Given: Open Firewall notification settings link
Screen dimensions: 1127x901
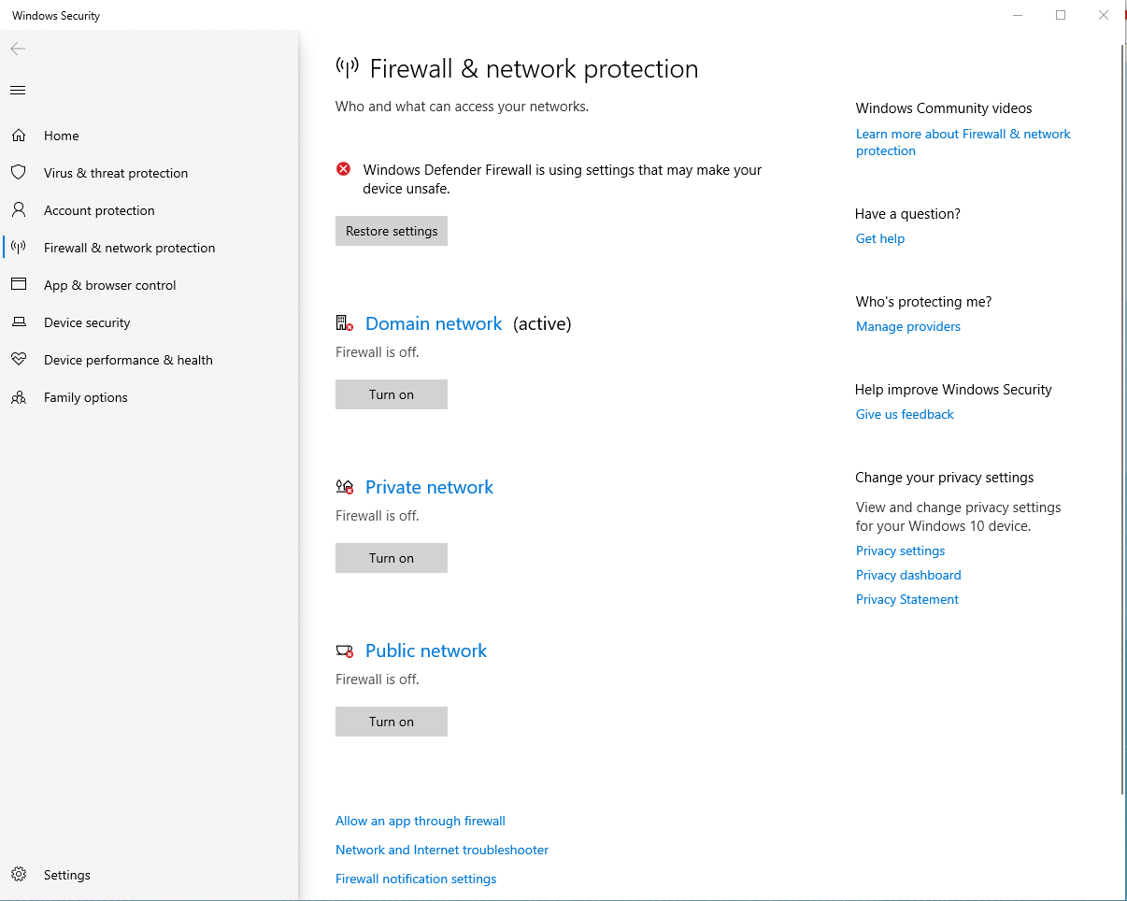Looking at the screenshot, I should [416, 879].
